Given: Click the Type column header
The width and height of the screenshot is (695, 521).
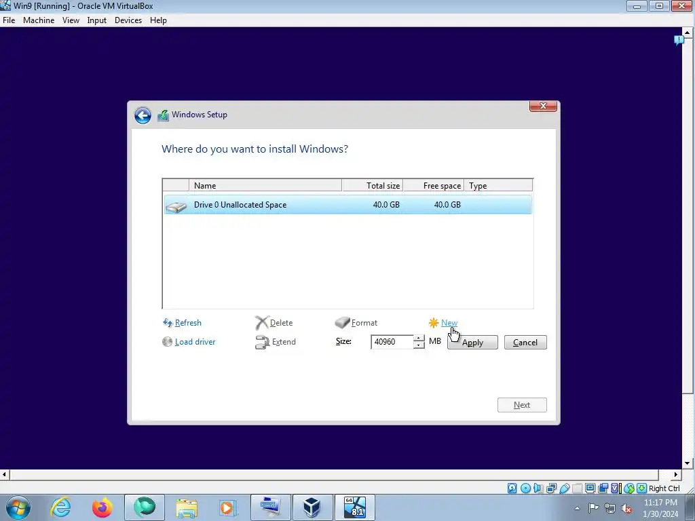Looking at the screenshot, I should tap(498, 186).
